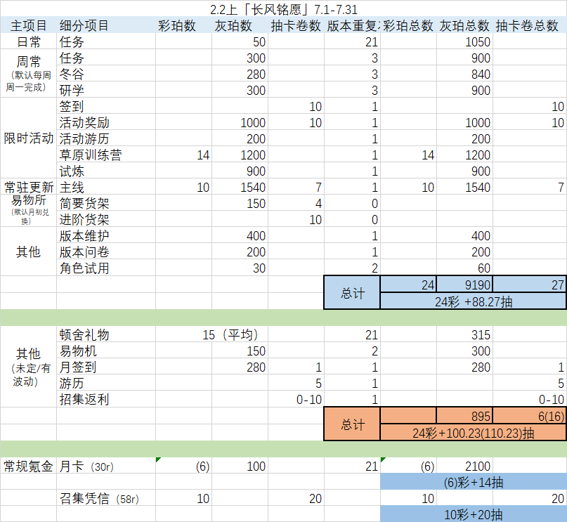
Task: Click the '日常' main category cell
Action: (29, 41)
